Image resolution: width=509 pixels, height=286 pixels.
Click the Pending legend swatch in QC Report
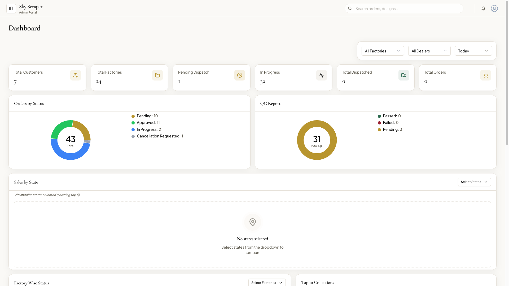pos(379,130)
